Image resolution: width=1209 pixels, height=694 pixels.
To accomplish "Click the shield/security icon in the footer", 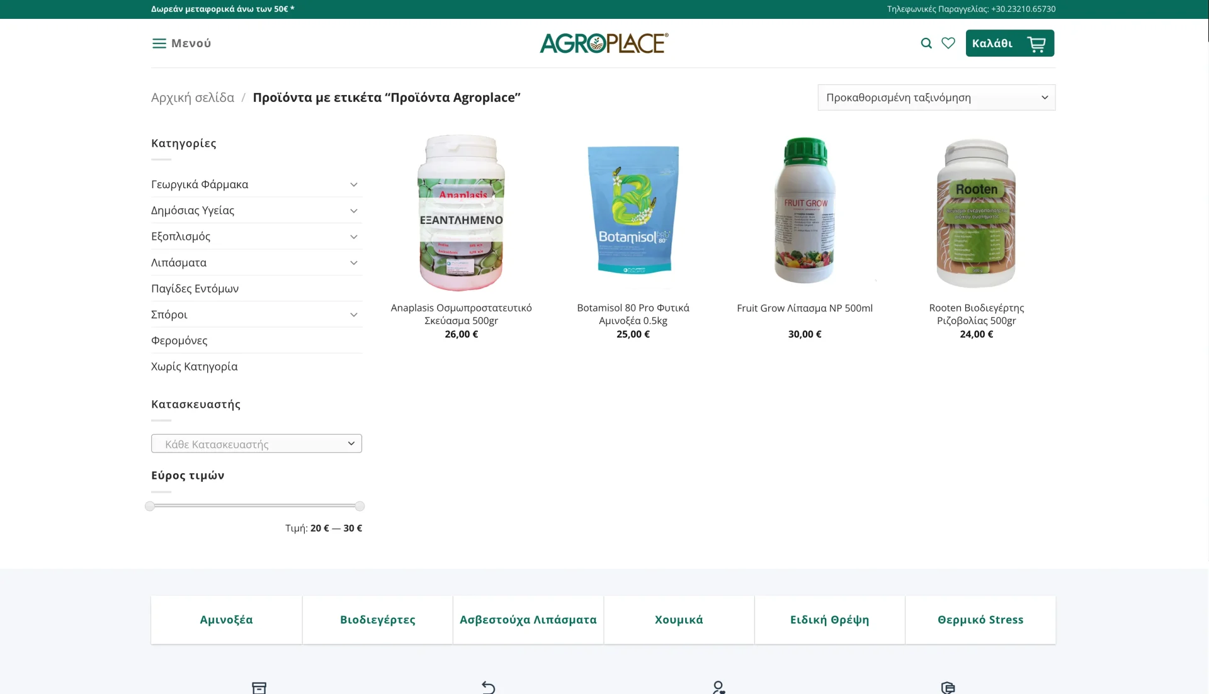I will click(x=946, y=687).
